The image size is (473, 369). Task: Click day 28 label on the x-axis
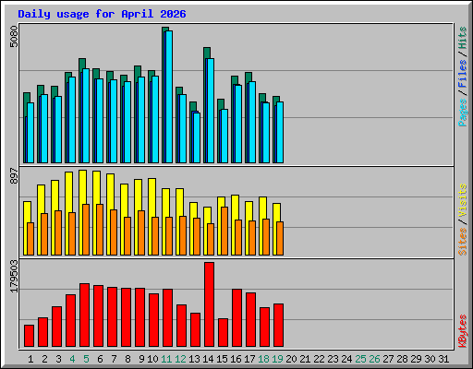click(x=402, y=359)
